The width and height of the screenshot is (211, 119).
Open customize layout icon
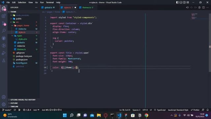[x=188, y=2]
